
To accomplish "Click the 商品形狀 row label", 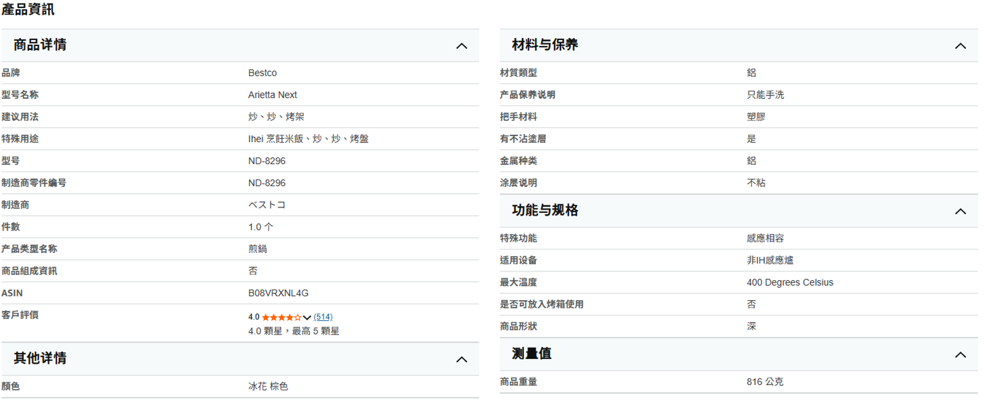I will (518, 326).
